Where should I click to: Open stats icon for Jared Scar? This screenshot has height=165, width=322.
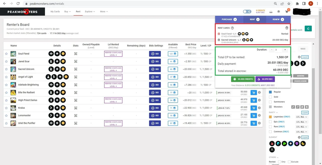[76, 61]
